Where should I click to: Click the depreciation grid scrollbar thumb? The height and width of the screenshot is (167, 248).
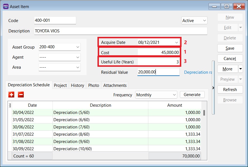(x=204, y=113)
